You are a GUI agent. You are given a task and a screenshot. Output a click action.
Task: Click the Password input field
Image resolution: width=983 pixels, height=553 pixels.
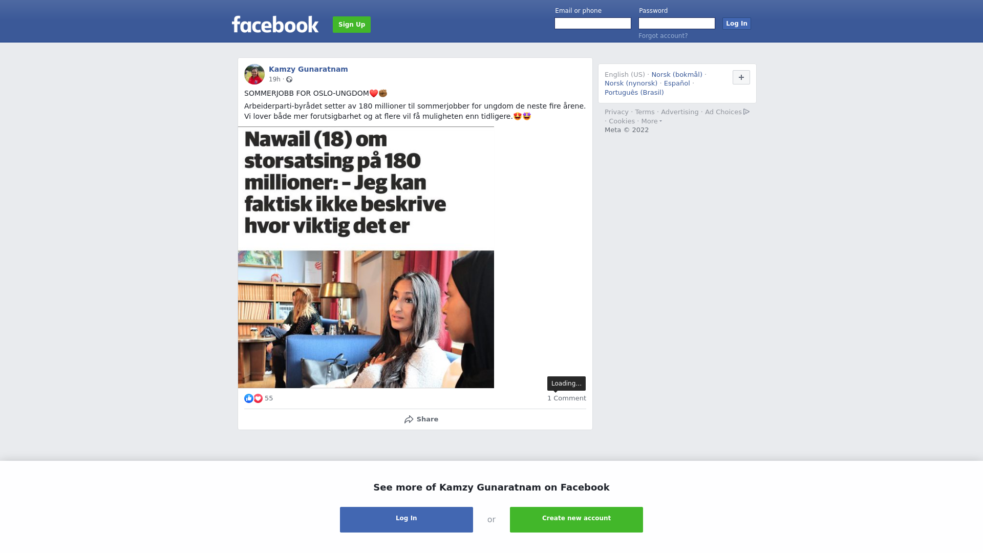click(677, 24)
